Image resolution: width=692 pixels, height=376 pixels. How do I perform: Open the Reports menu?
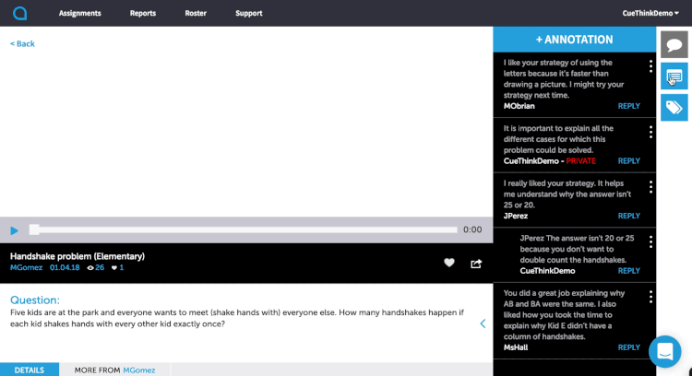coord(142,13)
